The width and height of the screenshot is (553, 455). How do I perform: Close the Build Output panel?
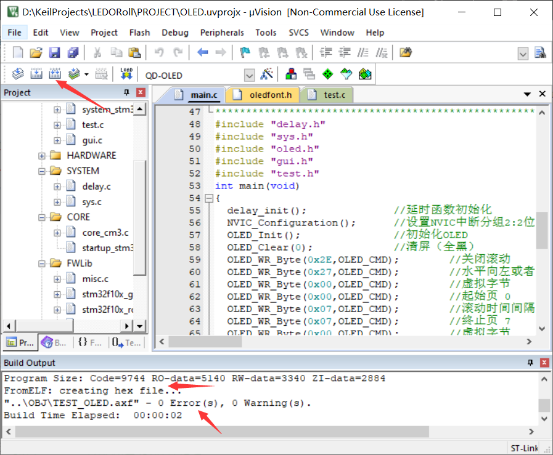544,363
